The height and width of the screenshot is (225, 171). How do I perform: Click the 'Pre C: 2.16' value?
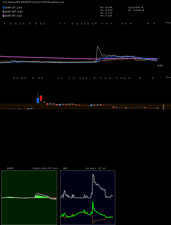click(106, 16)
